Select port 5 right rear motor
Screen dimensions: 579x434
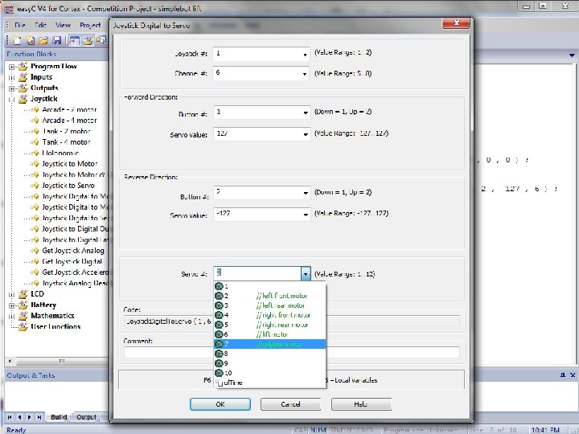click(270, 325)
